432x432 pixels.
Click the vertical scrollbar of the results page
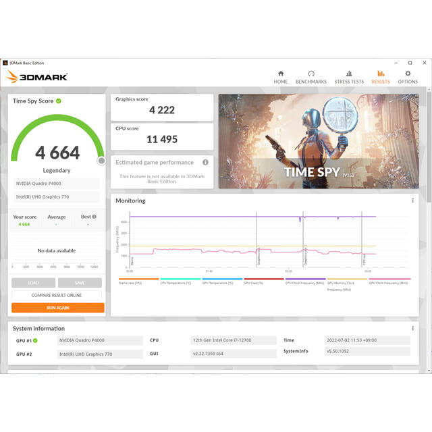point(429,147)
